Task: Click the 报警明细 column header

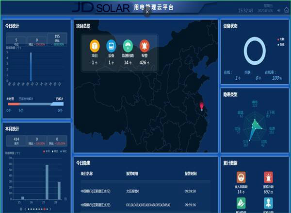Action: tap(132, 174)
